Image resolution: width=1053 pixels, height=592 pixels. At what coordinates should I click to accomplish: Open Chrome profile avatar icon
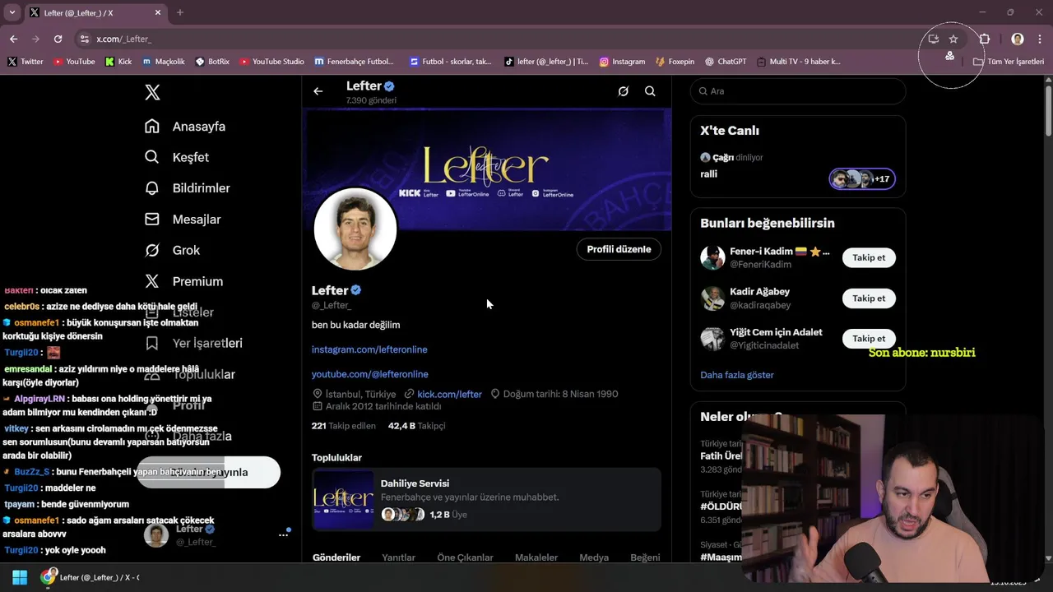[1018, 39]
